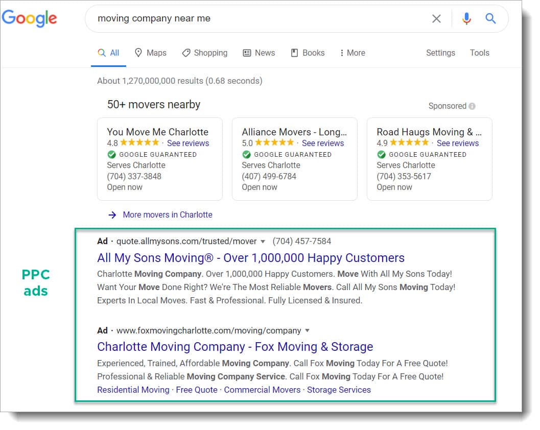Open search Settings

point(440,53)
